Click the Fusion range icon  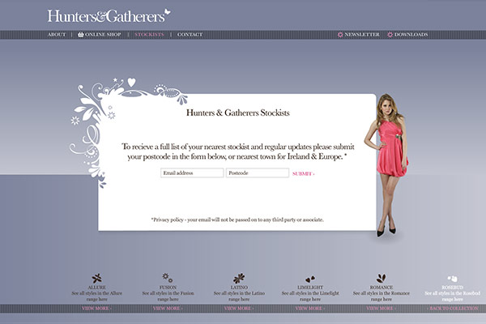tap(168, 278)
